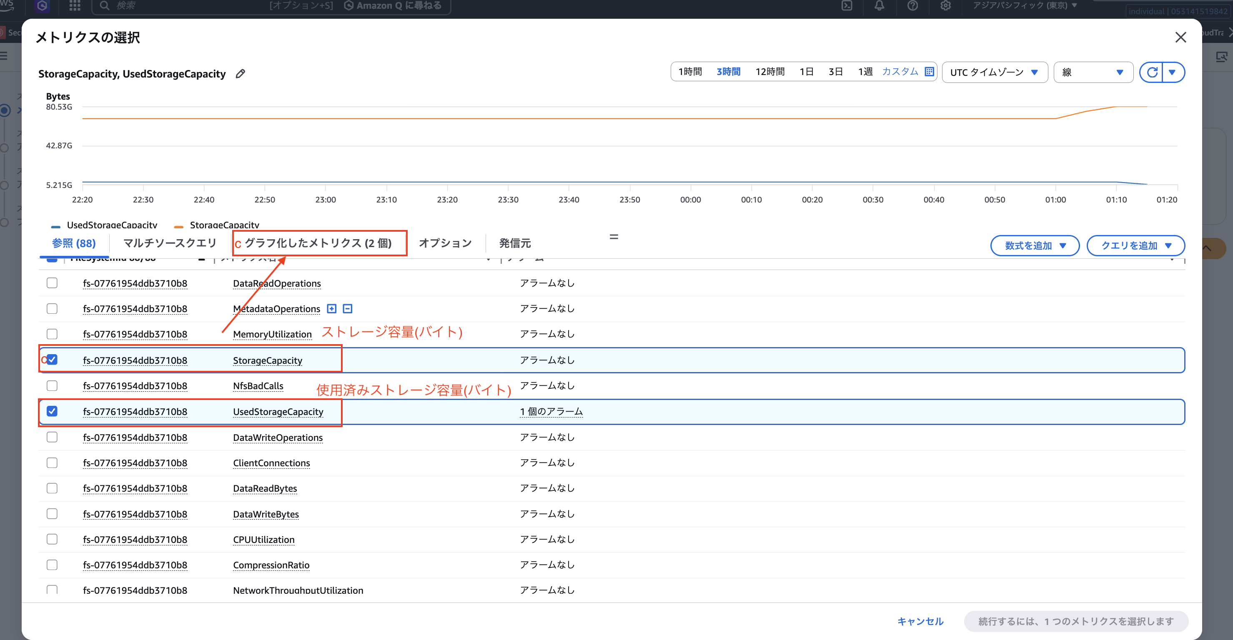Uncheck the StorageCapacity metric checkbox

pyautogui.click(x=52, y=359)
